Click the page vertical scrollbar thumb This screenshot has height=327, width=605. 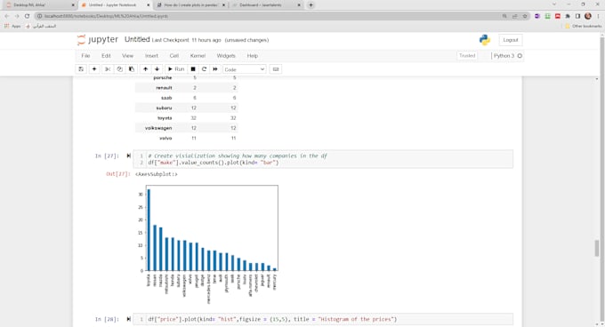coord(597,248)
